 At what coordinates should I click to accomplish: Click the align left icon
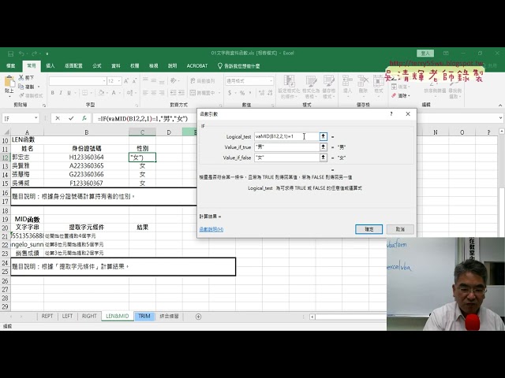point(145,93)
